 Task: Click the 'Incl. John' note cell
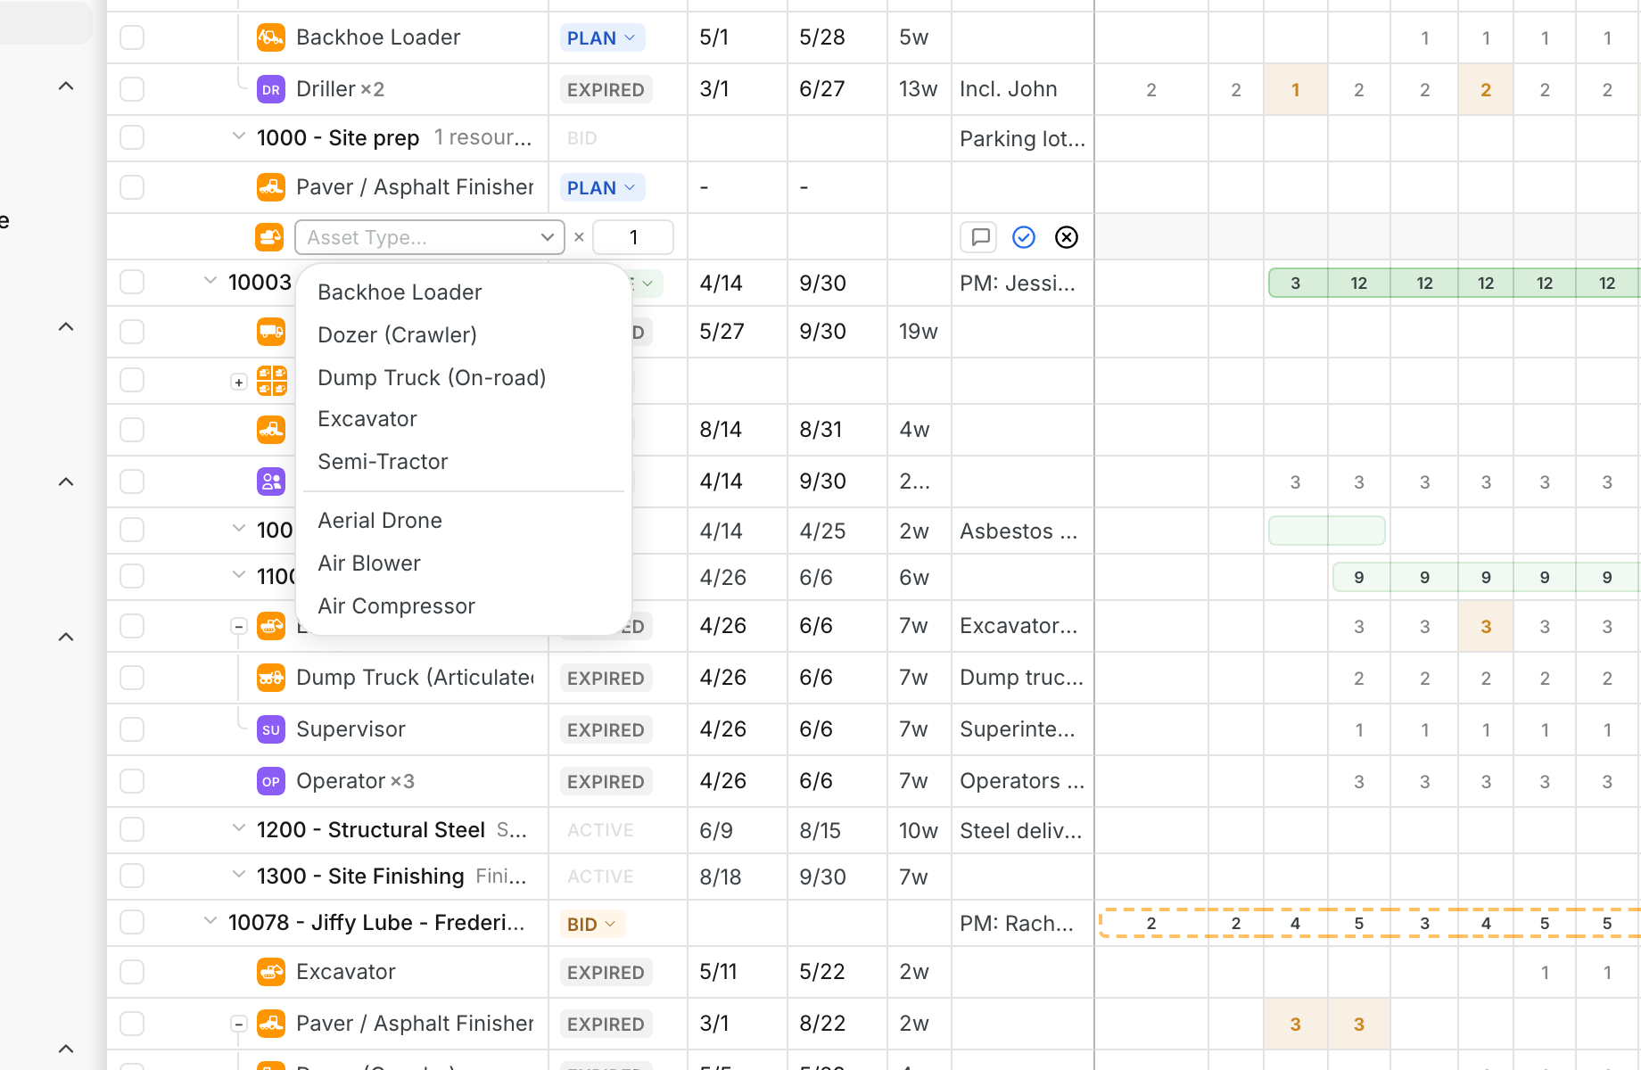(x=1022, y=89)
